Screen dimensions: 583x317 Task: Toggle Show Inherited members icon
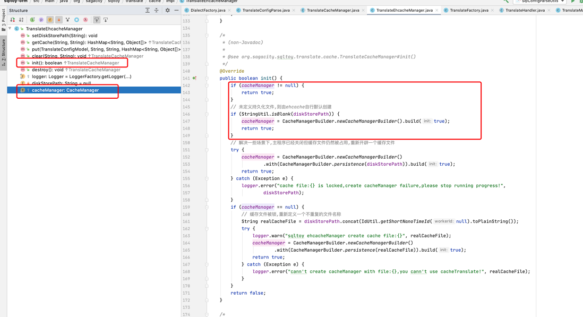pyautogui.click(x=32, y=20)
